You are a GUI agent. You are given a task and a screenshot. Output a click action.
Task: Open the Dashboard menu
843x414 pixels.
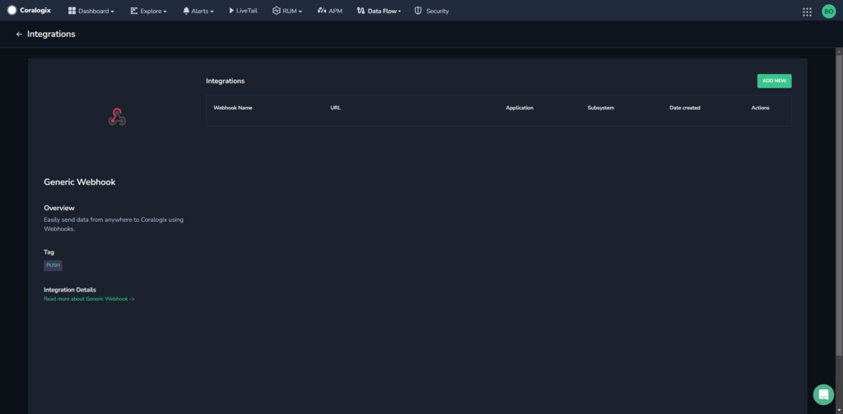pos(91,11)
